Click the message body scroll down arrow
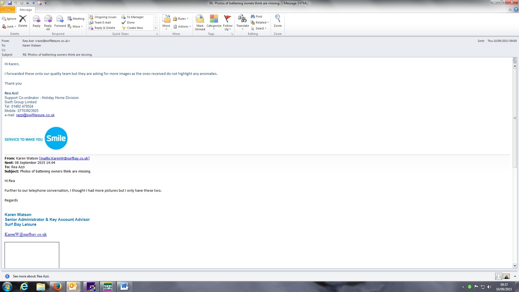 (515, 266)
